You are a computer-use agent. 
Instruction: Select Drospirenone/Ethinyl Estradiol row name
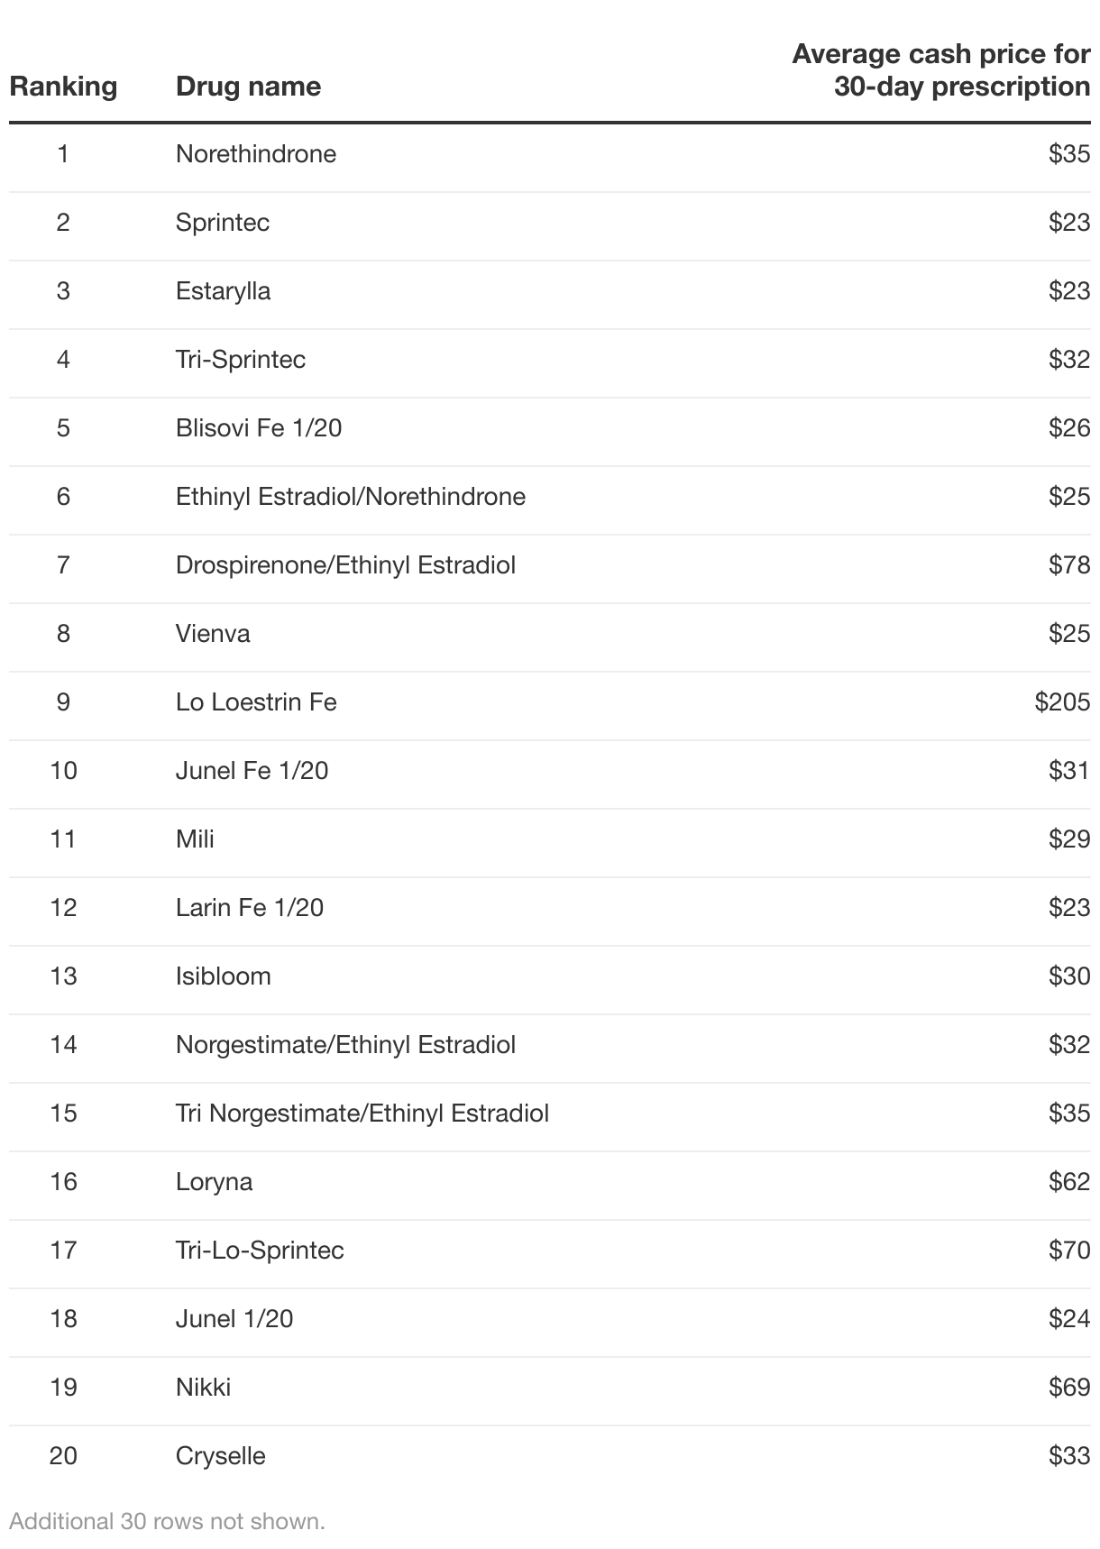tap(345, 565)
